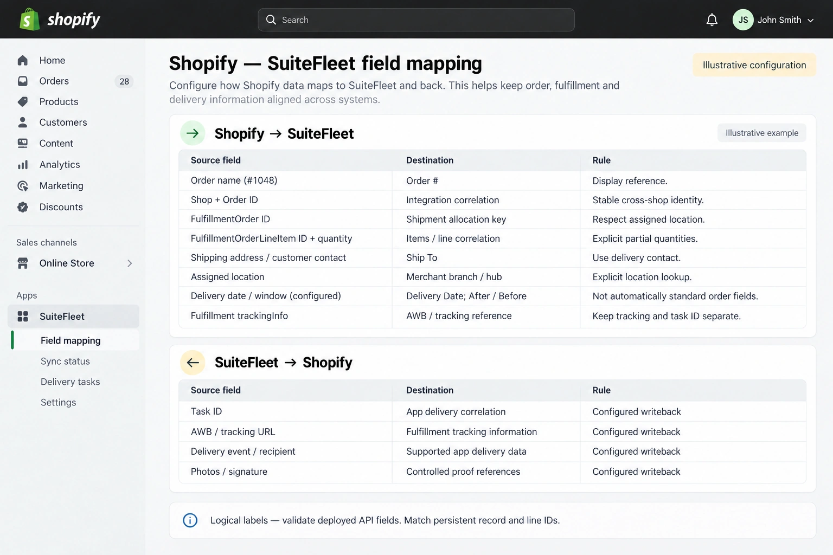833x555 pixels.
Task: Click the Orders count badge 28
Action: click(x=124, y=81)
